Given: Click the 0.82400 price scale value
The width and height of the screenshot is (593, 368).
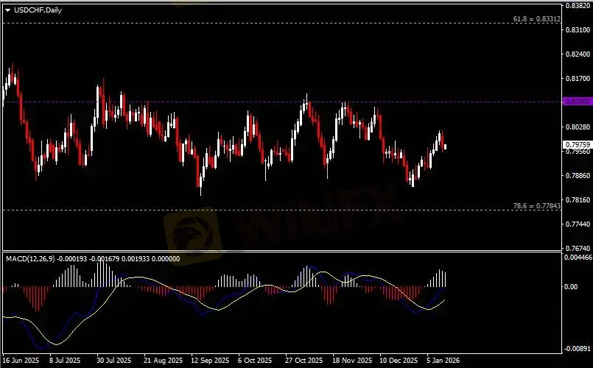Looking at the screenshot, I should coord(578,54).
